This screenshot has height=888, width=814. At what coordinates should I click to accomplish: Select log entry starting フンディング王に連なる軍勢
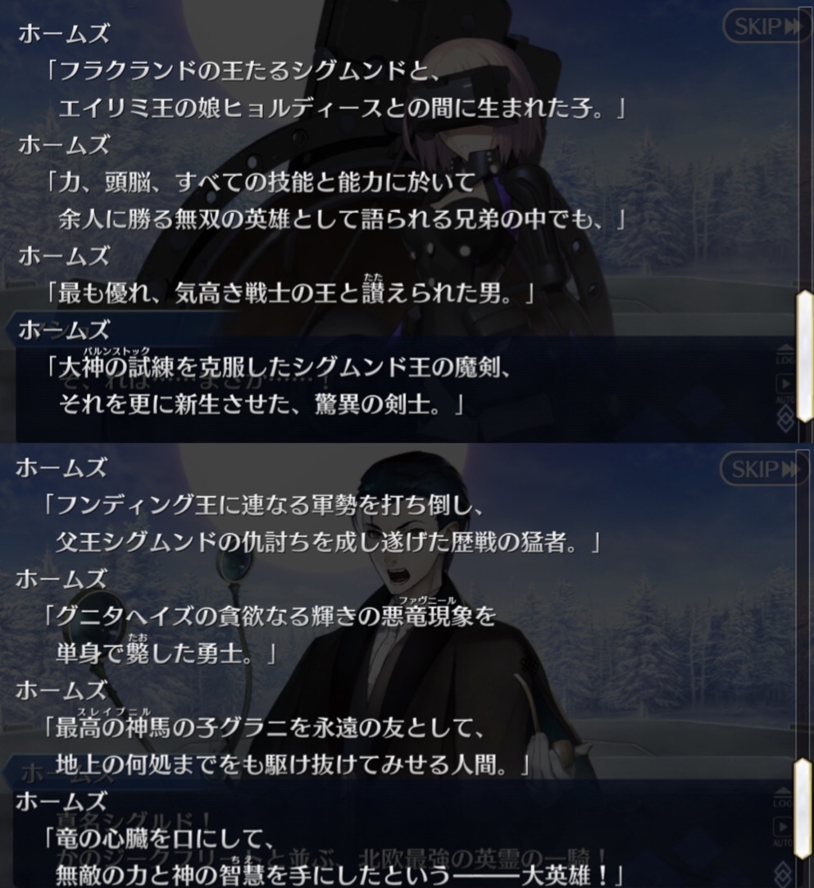[x=324, y=524]
